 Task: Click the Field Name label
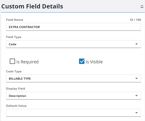15,20
